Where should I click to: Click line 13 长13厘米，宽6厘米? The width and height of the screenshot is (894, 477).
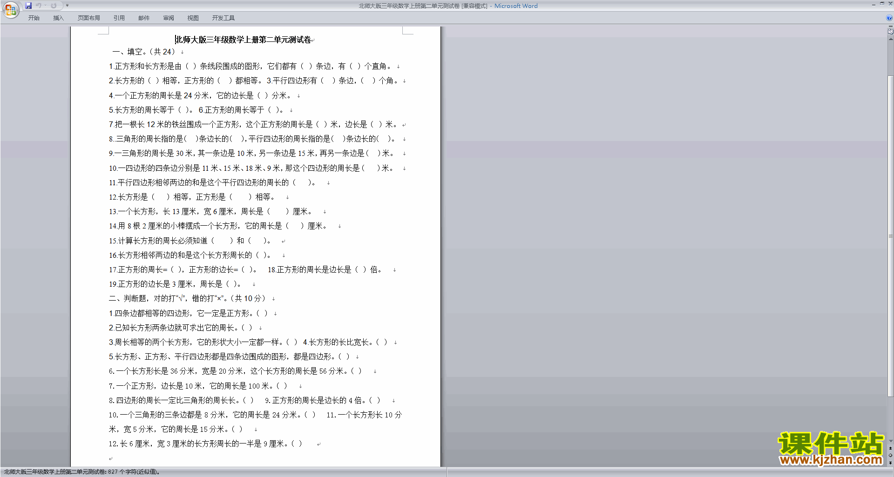click(211, 211)
